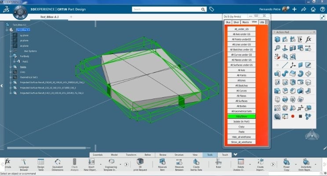The width and height of the screenshot is (327, 176).
Task: Select the Plane tool in Action Pad
Action: click(x=300, y=65)
